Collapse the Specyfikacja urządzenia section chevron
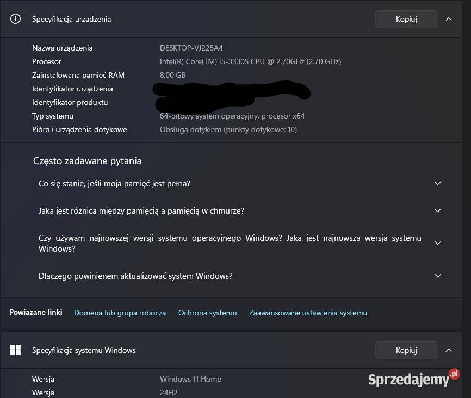471x398 pixels. point(449,19)
